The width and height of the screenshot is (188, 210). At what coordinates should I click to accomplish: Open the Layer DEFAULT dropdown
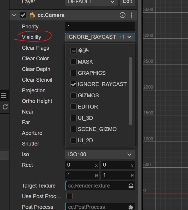point(91,2)
